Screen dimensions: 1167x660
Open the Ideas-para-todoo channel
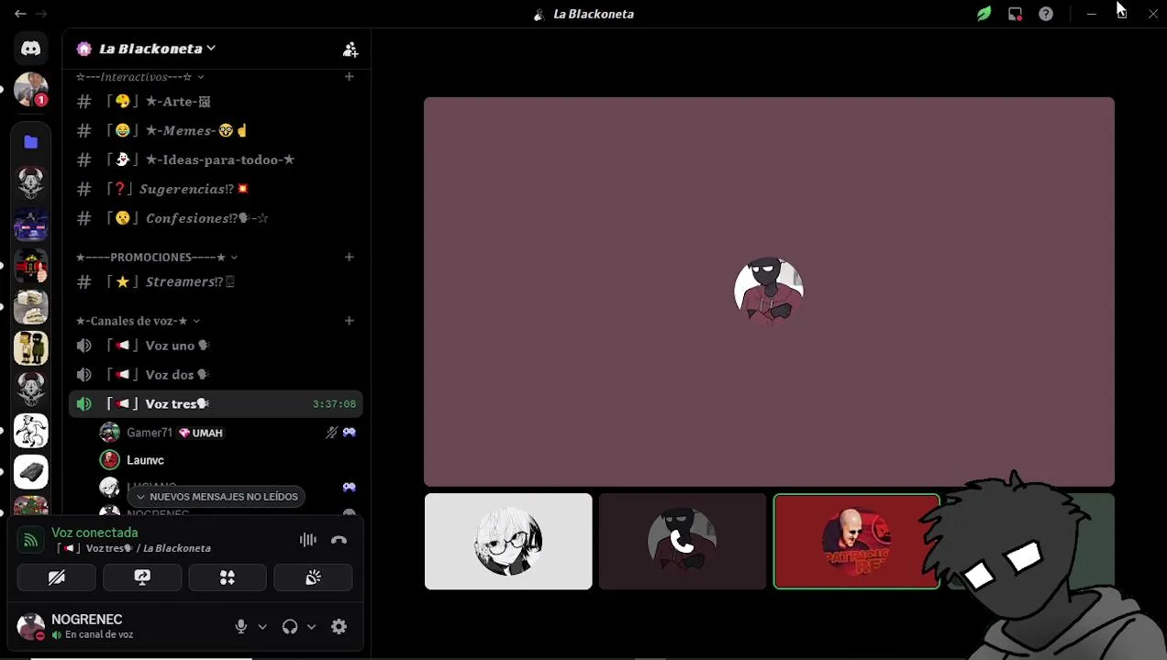[x=216, y=160]
